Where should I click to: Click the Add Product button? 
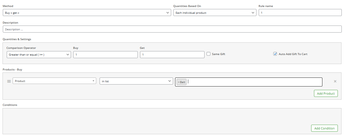click(x=326, y=94)
